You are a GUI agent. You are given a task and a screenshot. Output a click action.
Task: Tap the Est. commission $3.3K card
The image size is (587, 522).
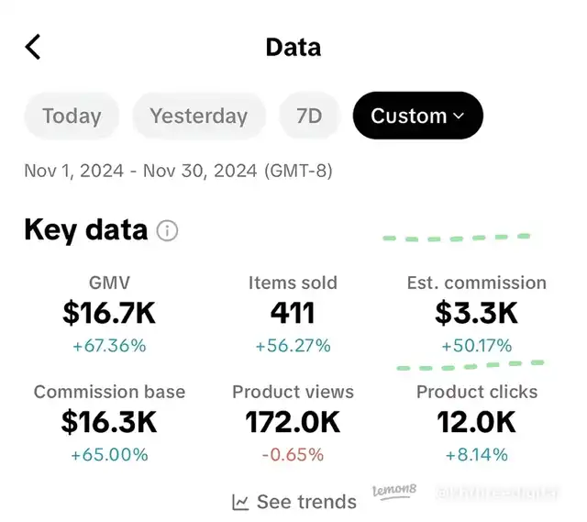(x=476, y=313)
